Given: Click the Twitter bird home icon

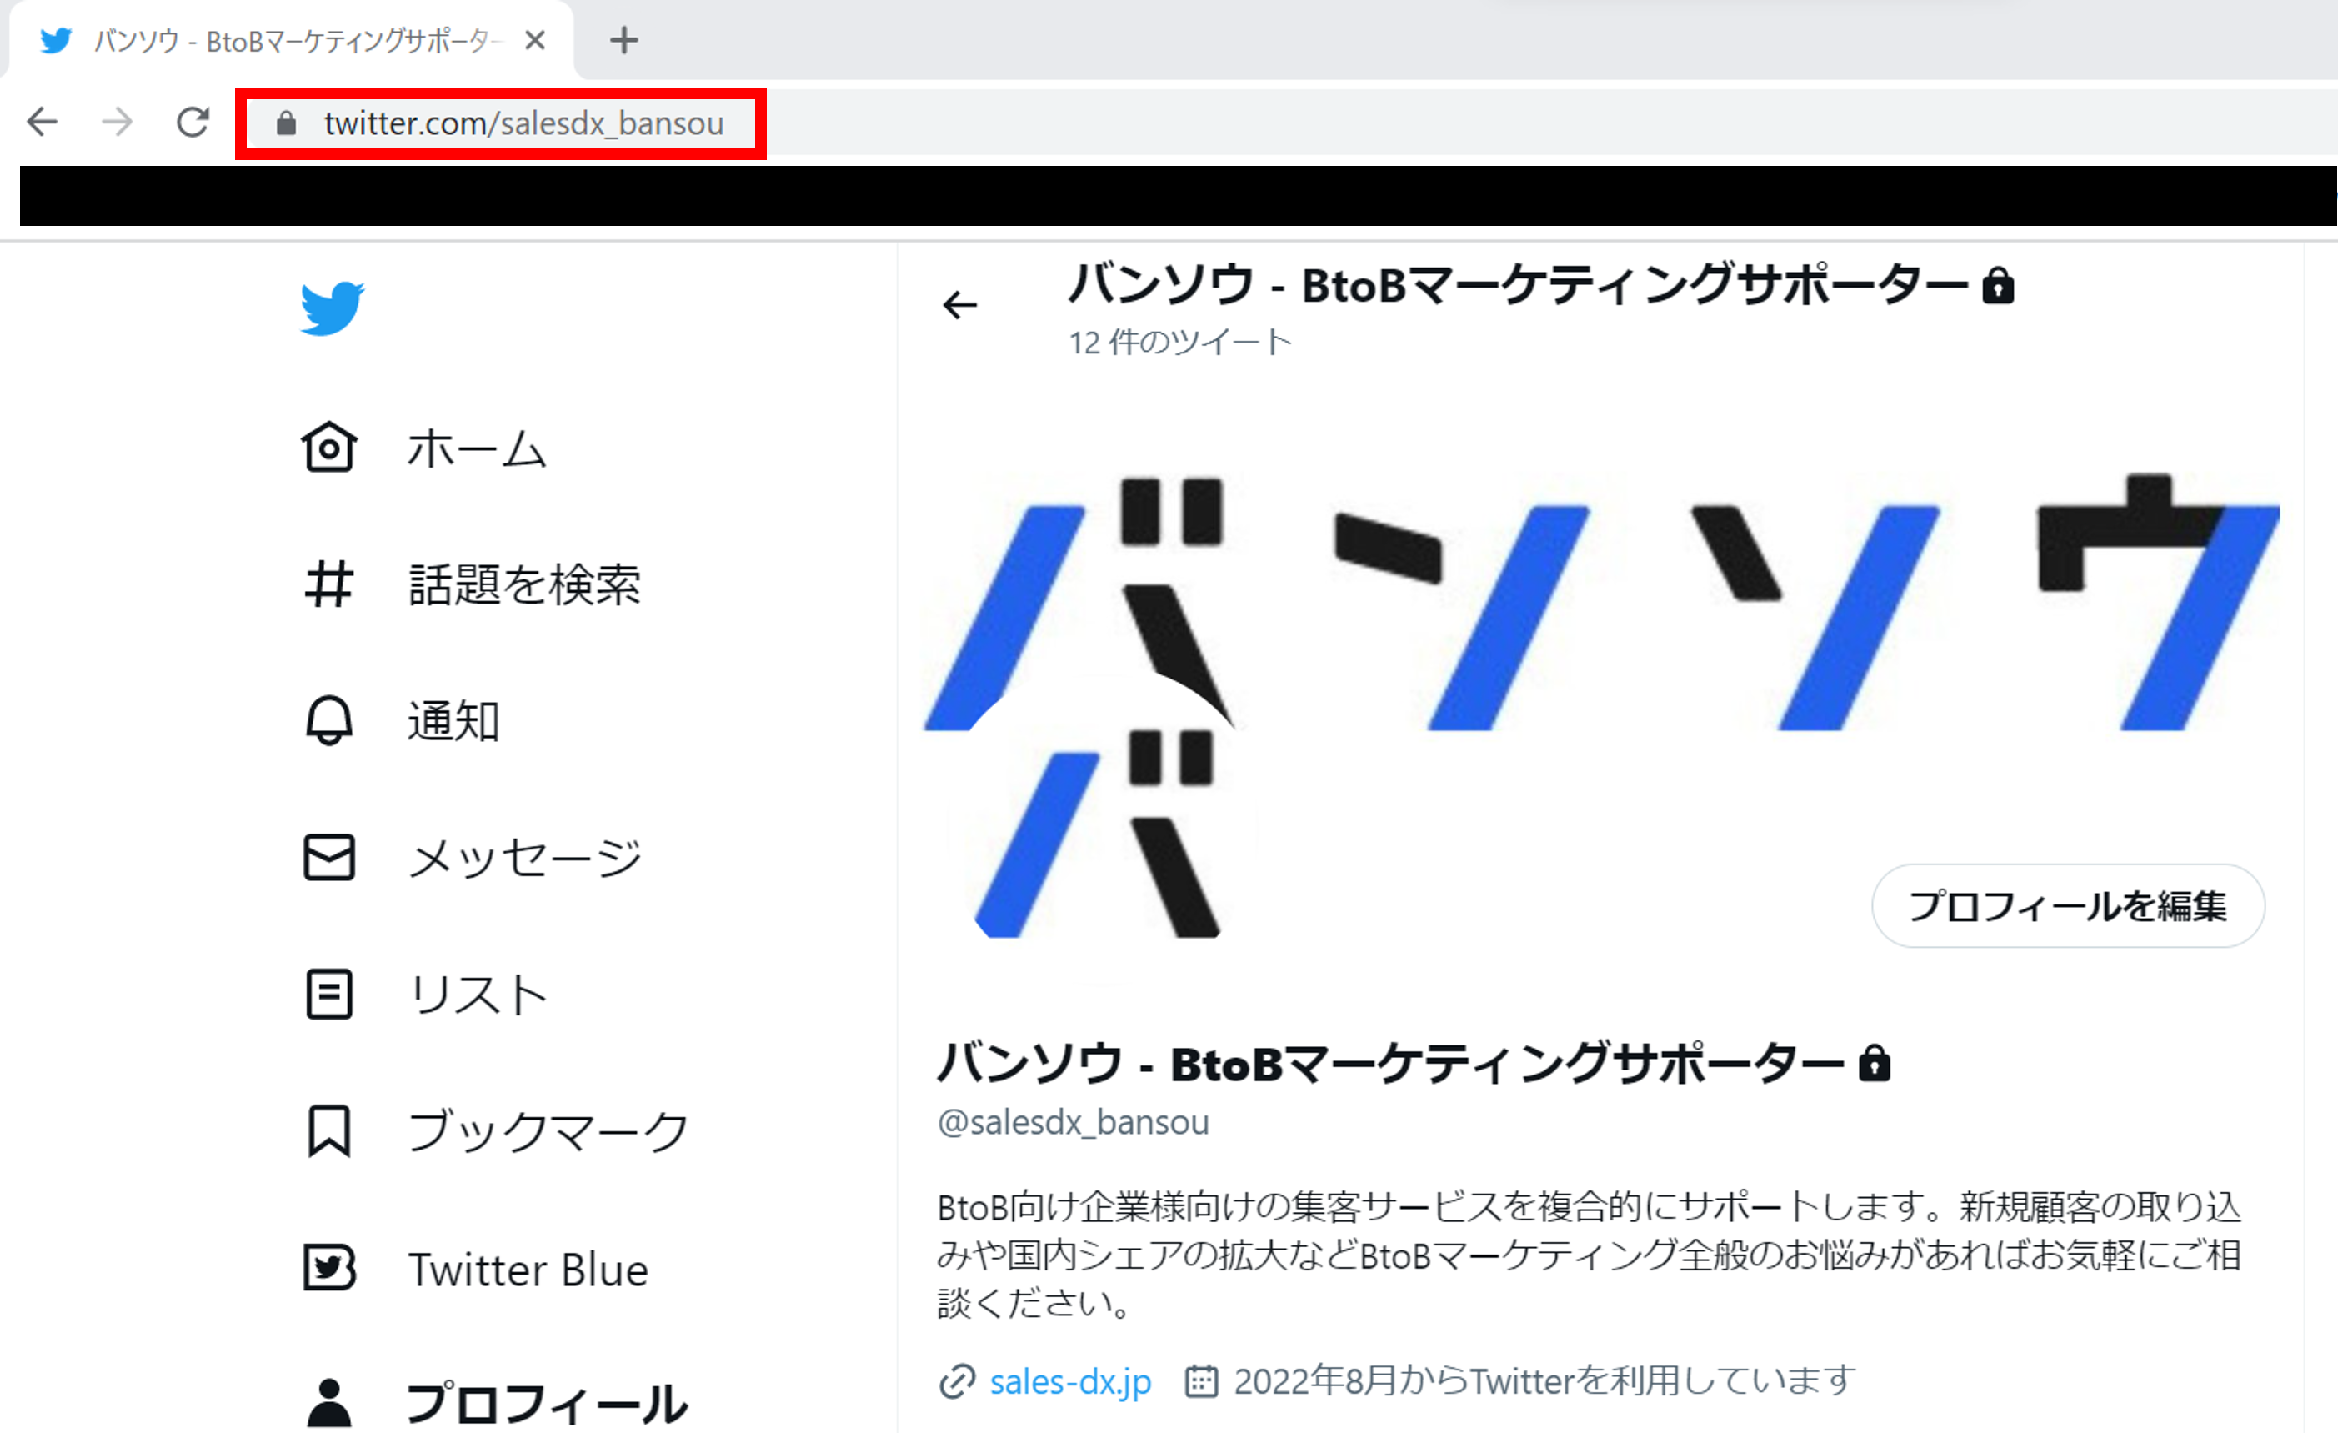Looking at the screenshot, I should pos(333,308).
